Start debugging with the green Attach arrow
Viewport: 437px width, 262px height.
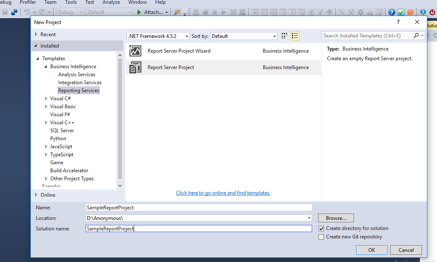click(139, 12)
